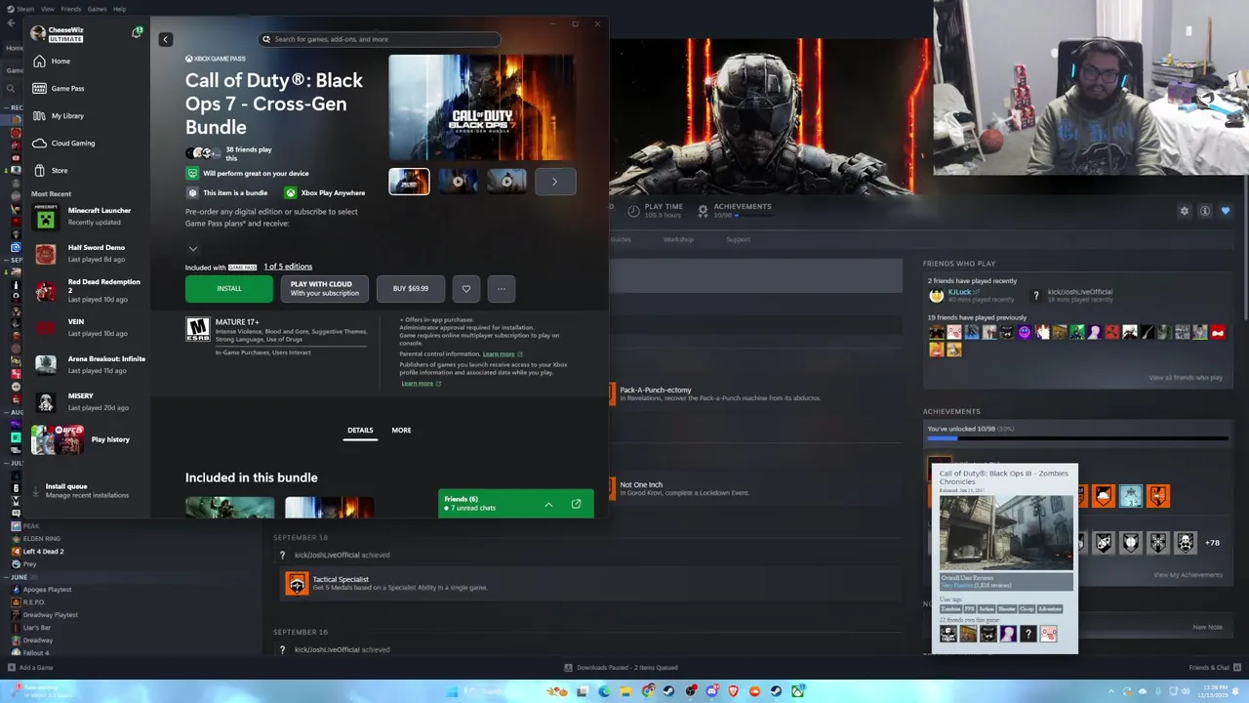Open the Games menu in Steam

[x=97, y=9]
